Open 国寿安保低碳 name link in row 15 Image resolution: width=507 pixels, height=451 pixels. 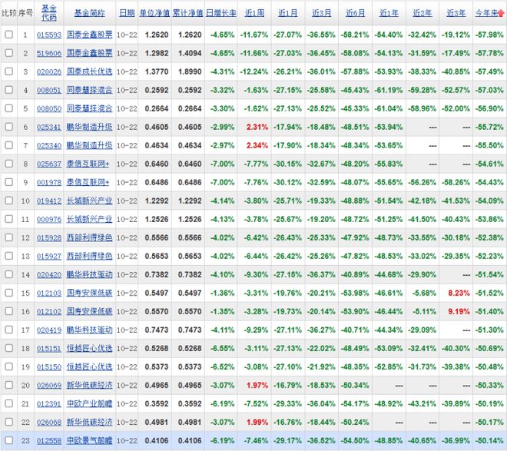click(x=90, y=293)
